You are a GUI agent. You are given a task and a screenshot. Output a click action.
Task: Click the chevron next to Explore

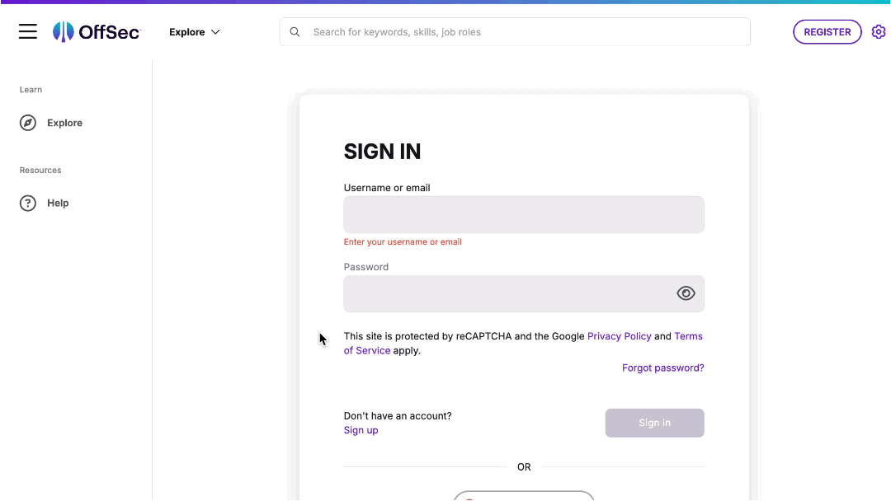(215, 32)
